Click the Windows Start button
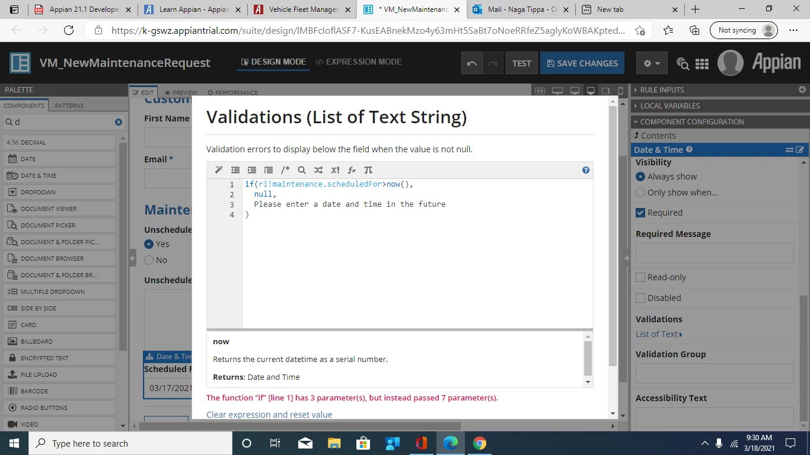Image resolution: width=810 pixels, height=455 pixels. coord(14,443)
